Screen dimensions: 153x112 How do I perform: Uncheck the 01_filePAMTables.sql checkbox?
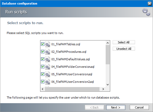43,44
